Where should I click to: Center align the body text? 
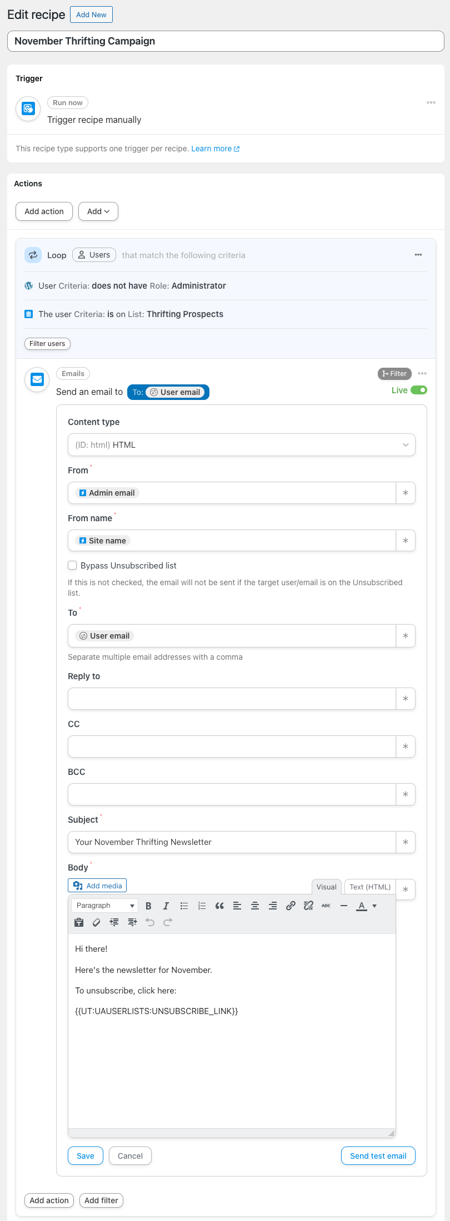pyautogui.click(x=255, y=906)
